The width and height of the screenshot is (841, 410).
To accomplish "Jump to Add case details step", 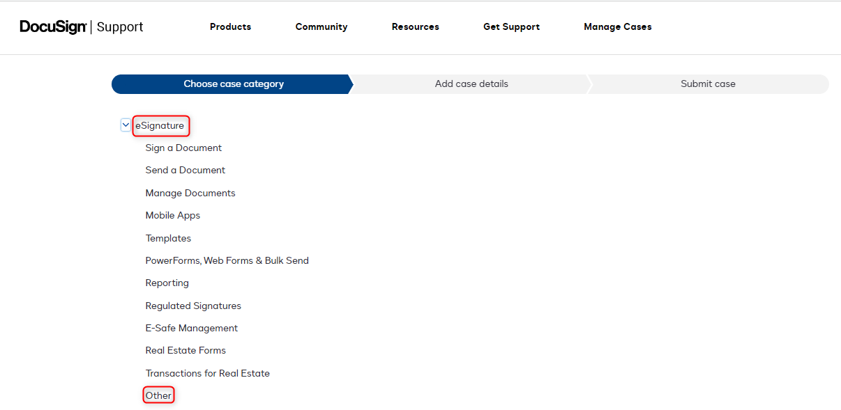I will (x=471, y=84).
